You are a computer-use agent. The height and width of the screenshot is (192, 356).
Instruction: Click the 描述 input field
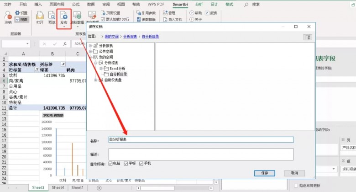point(201,154)
